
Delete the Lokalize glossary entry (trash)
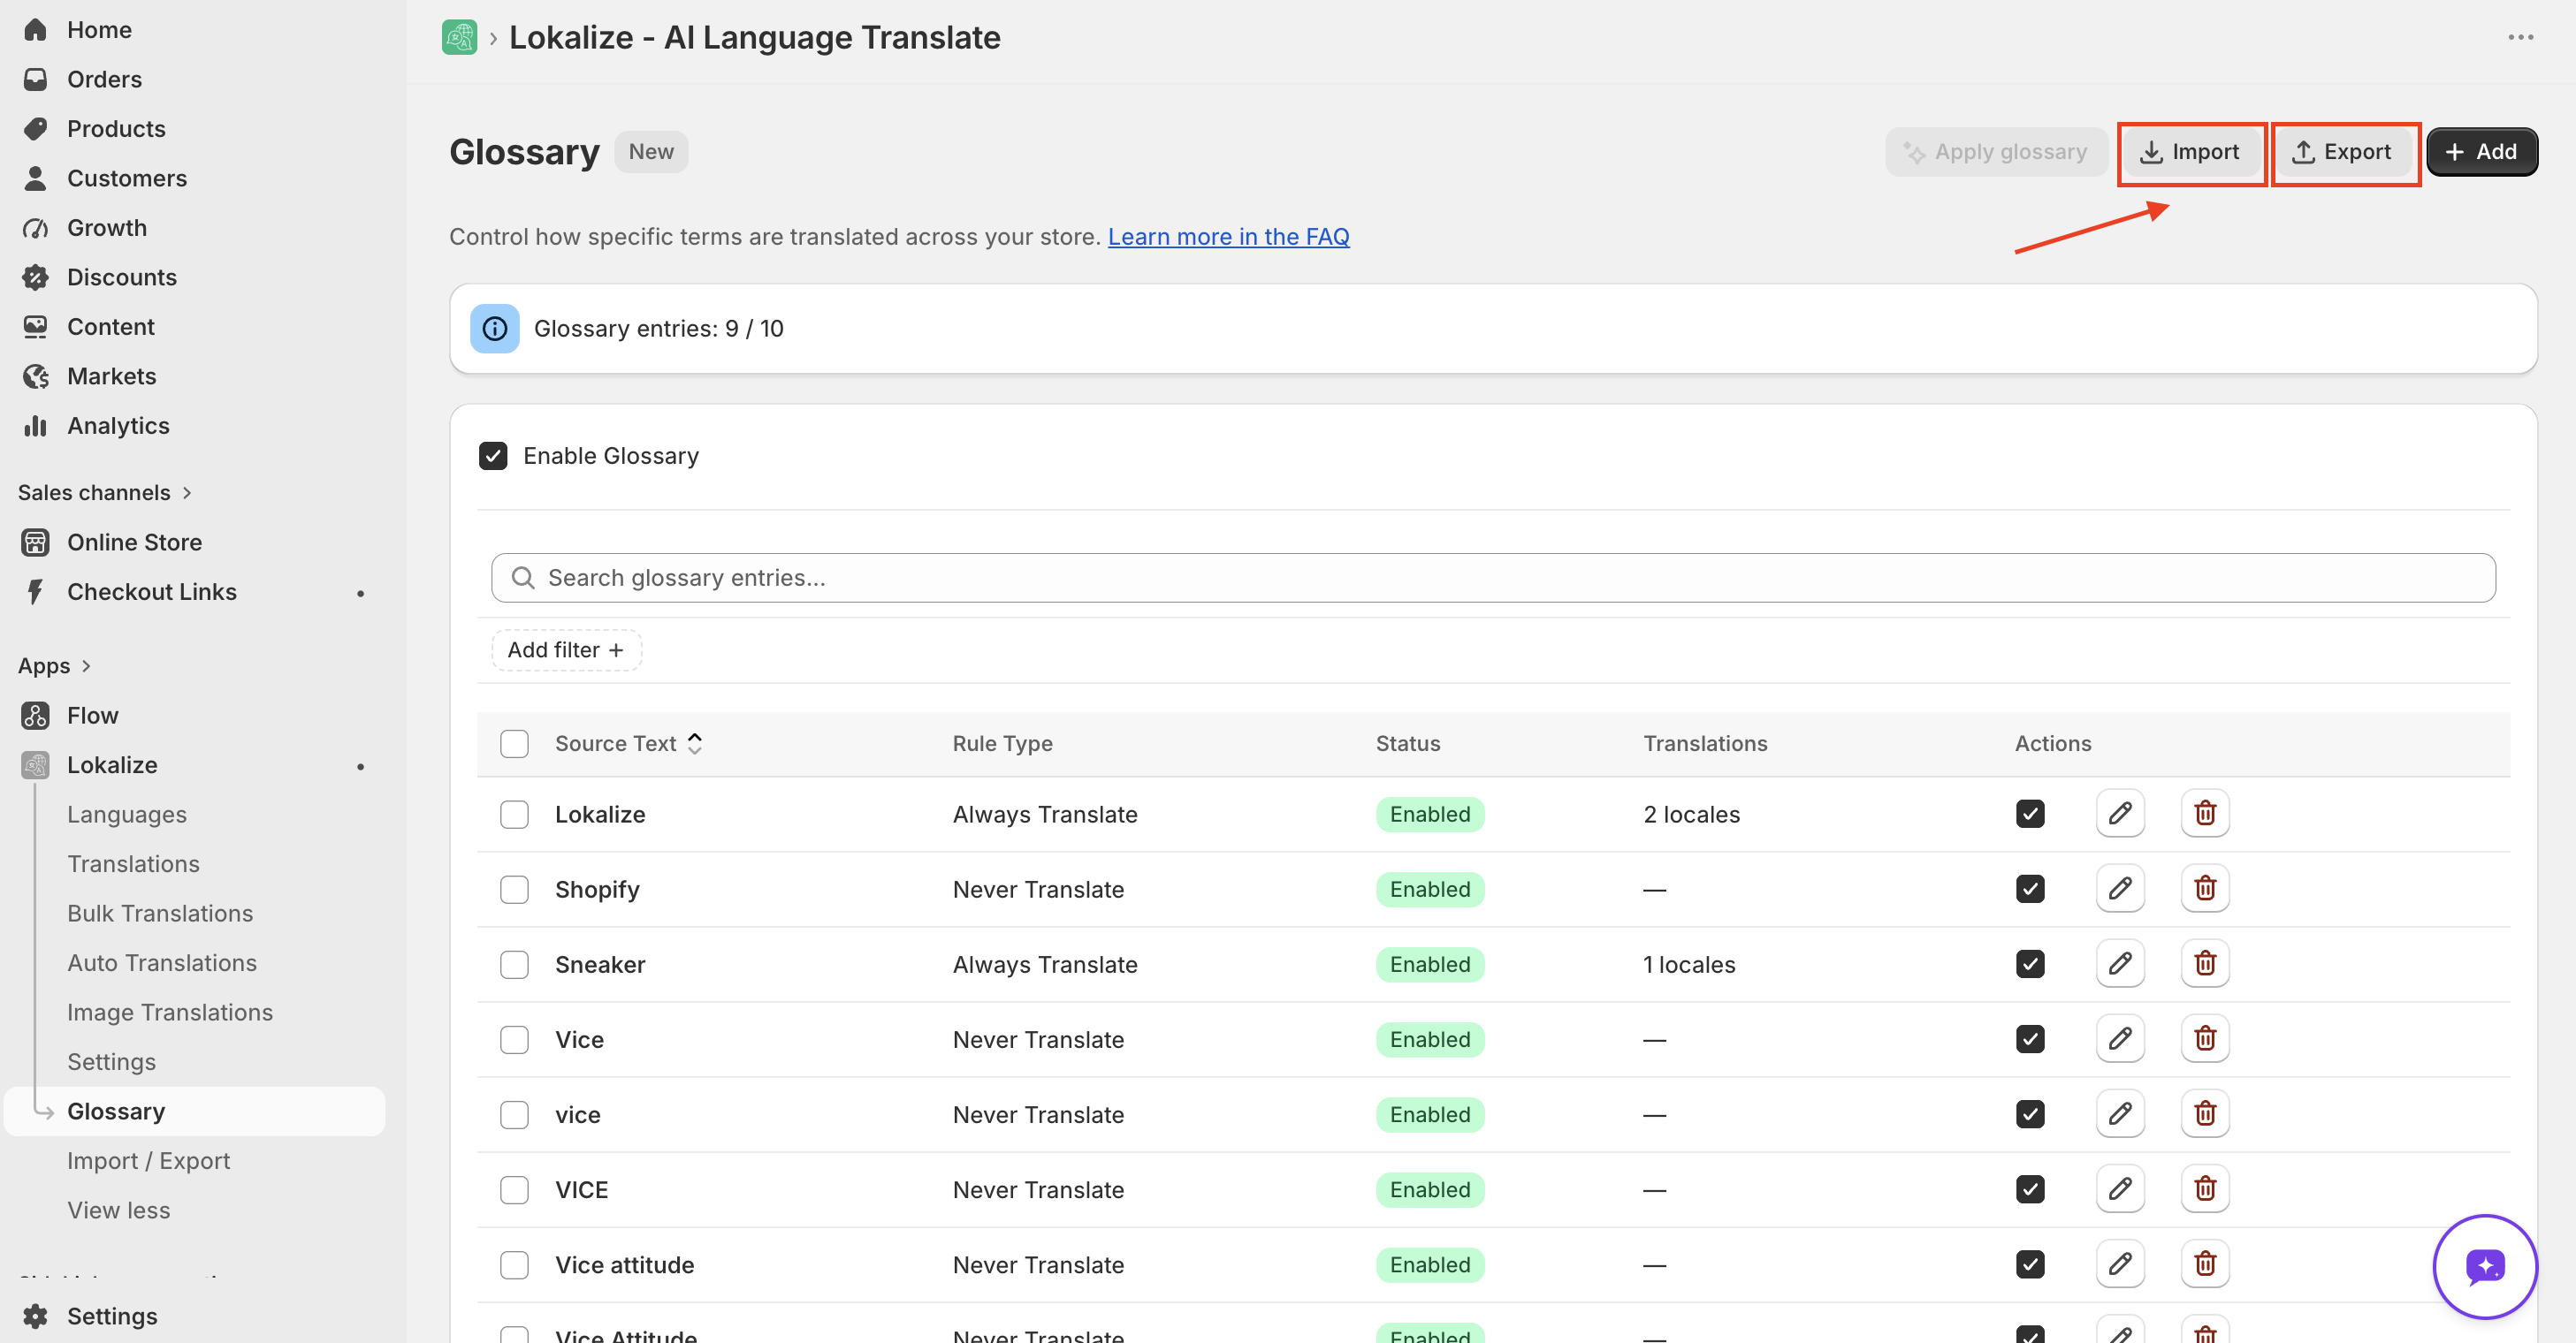[2205, 814]
